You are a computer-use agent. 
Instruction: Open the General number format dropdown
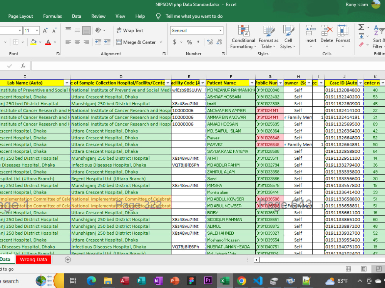click(221, 31)
